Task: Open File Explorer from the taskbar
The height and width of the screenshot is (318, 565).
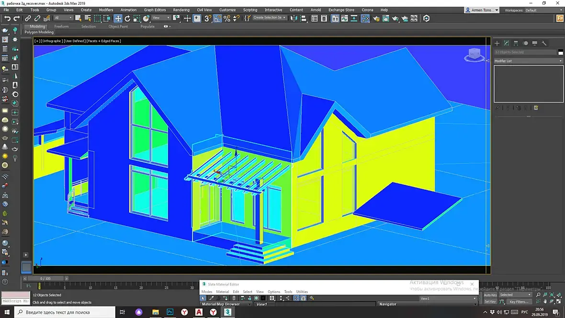Action: click(x=155, y=312)
